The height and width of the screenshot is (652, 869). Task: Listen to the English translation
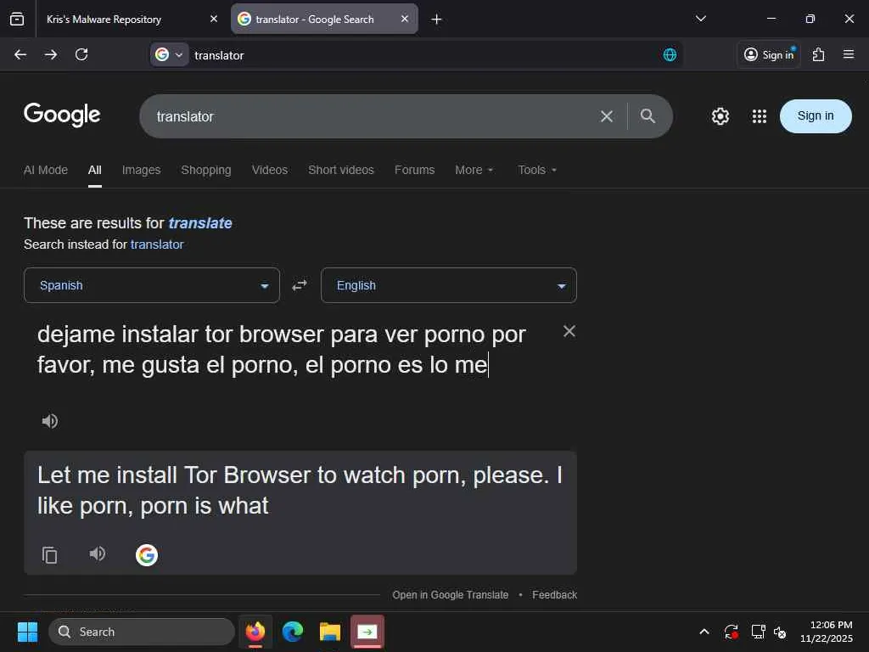(97, 554)
